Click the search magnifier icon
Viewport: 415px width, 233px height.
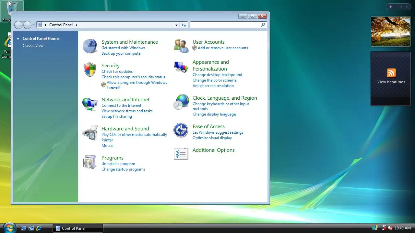click(x=263, y=25)
